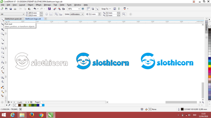The width and height of the screenshot is (211, 118).
Task: Open the Redo history dropdown arrow
Action: coord(45,9)
